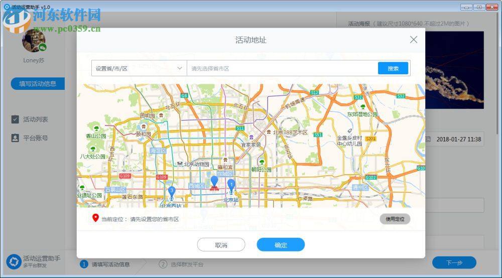Click the 活动运营助手 logo icon at bottom-left
The image size is (502, 278).
click(14, 261)
